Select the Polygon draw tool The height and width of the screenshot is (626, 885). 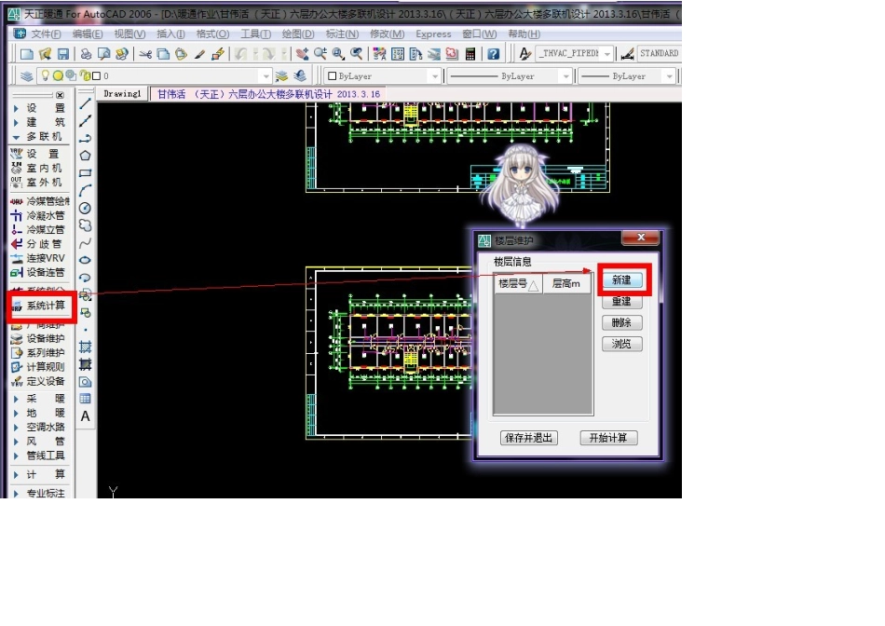point(85,156)
